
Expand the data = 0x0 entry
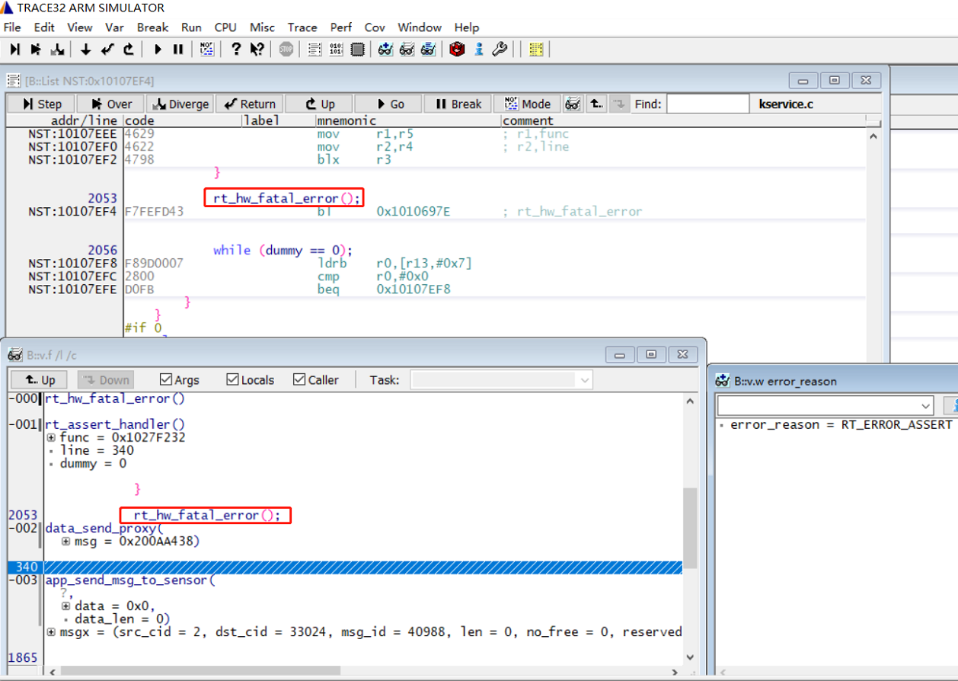[66, 606]
